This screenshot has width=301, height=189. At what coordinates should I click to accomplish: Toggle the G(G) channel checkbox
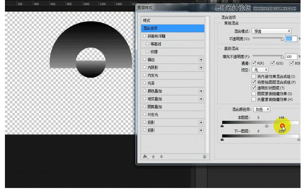272,63
